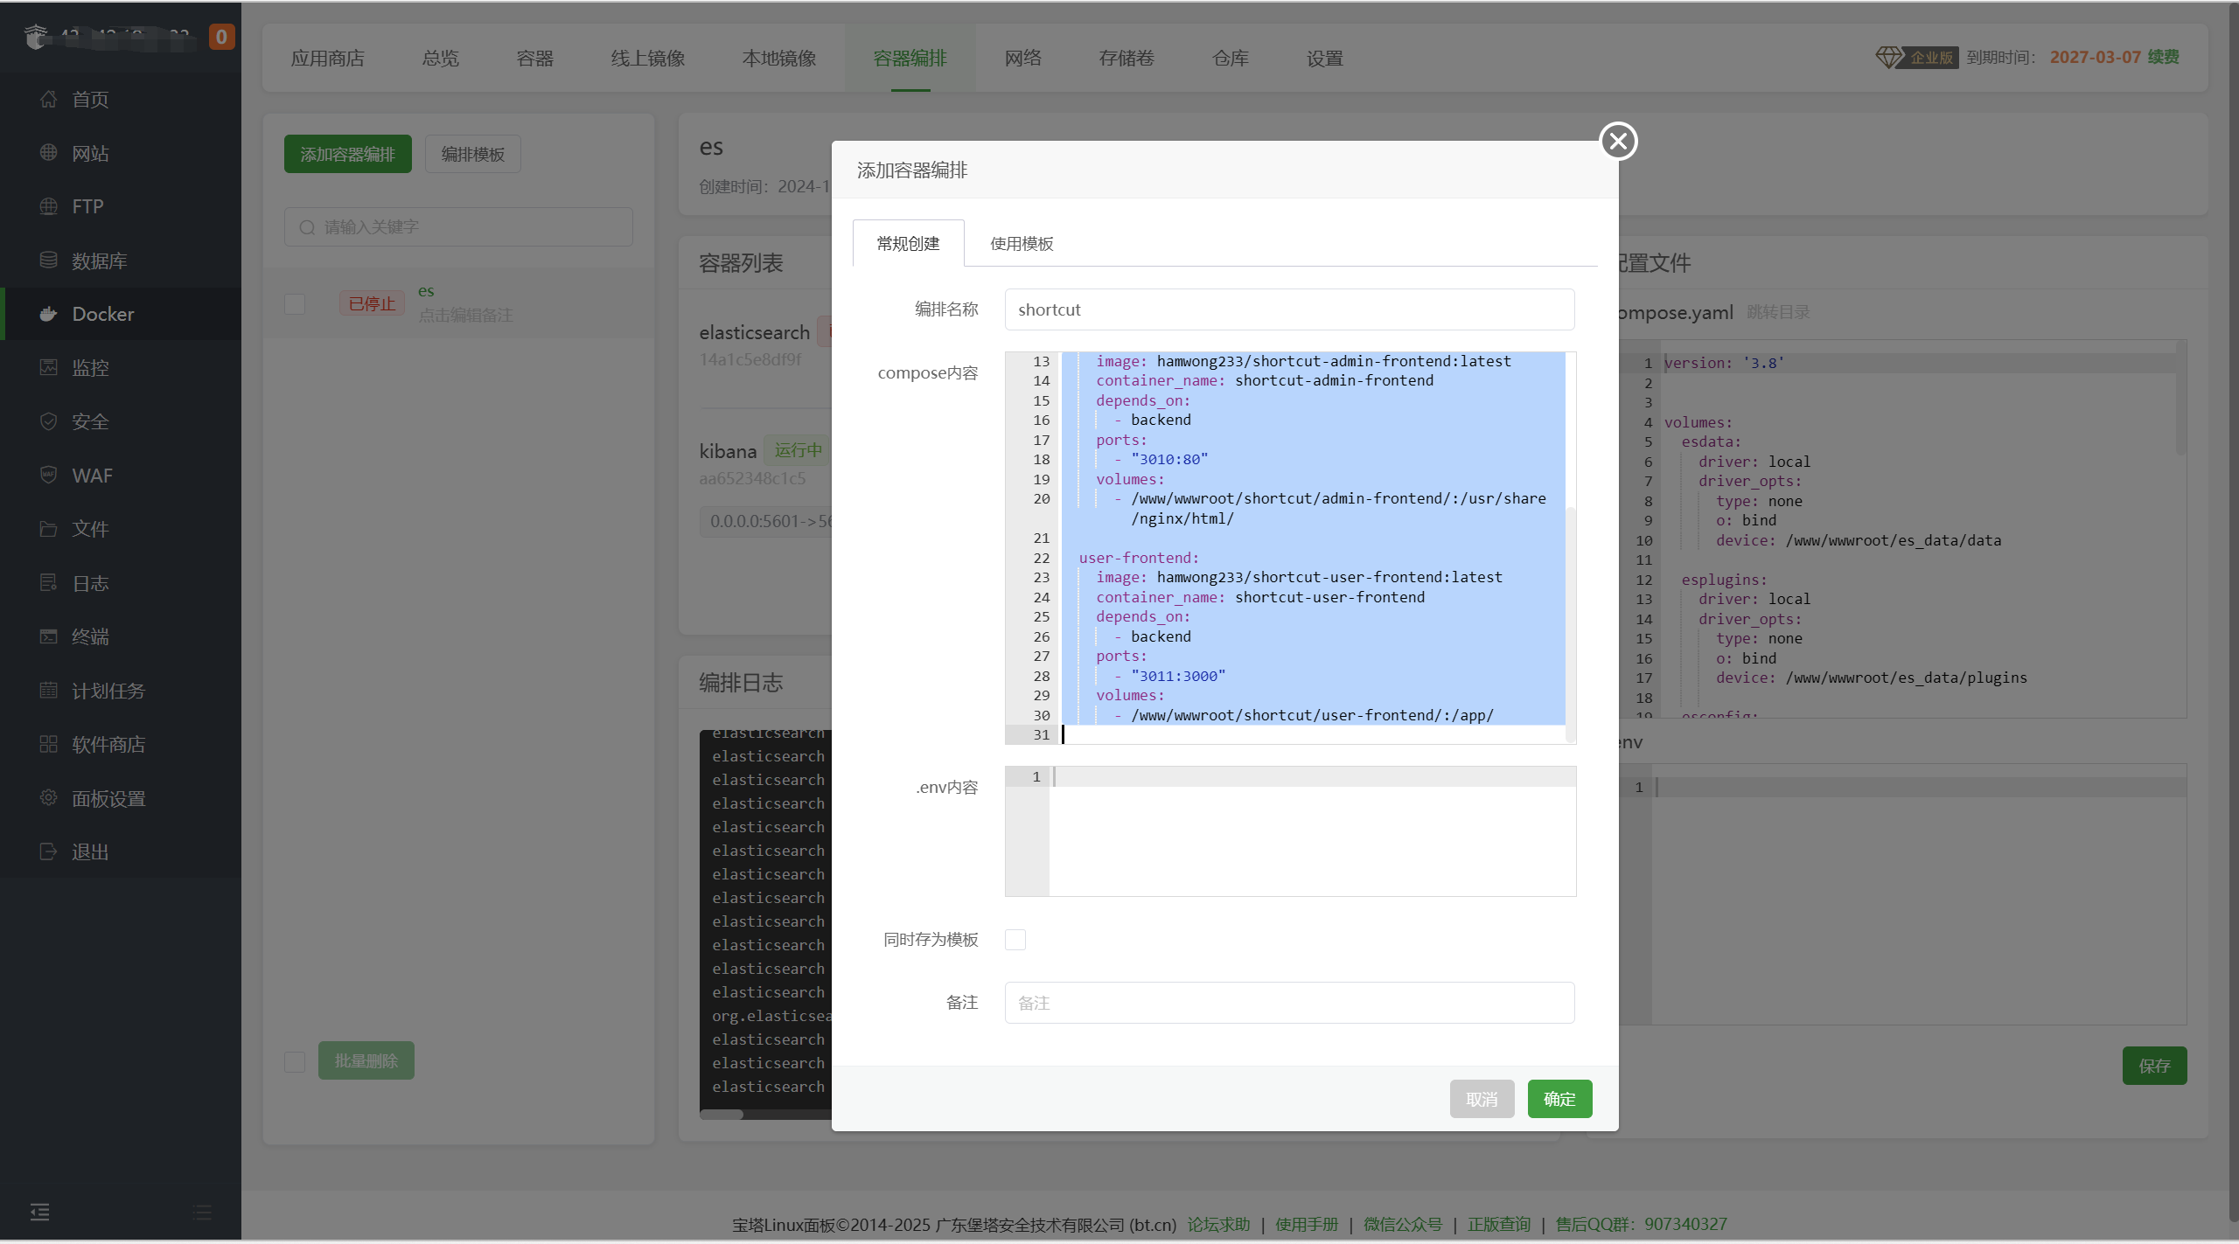This screenshot has width=2239, height=1244.
Task: Open the 线上镜像 tab
Action: (x=648, y=59)
